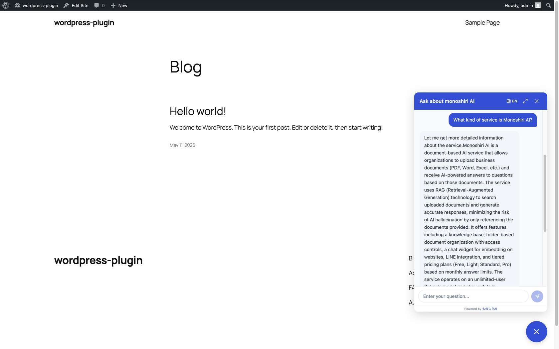Click the wordpress-plugin footer site title

98,260
